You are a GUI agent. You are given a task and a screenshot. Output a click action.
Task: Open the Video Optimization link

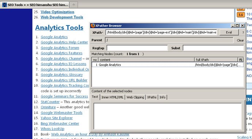(x=57, y=12)
